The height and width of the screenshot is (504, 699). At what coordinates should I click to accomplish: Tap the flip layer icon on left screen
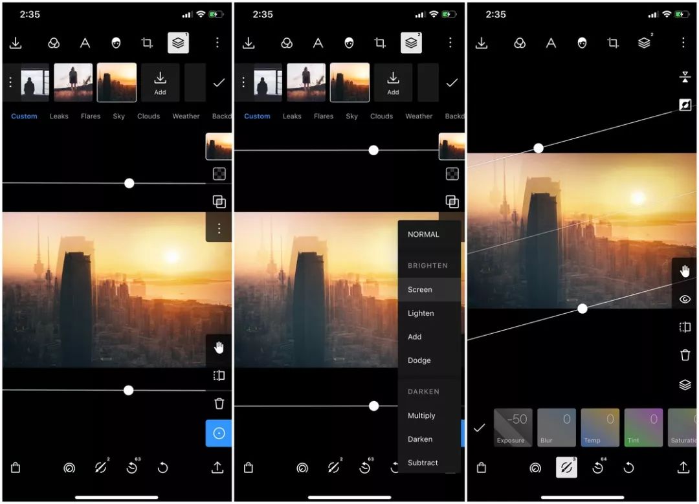click(x=219, y=376)
